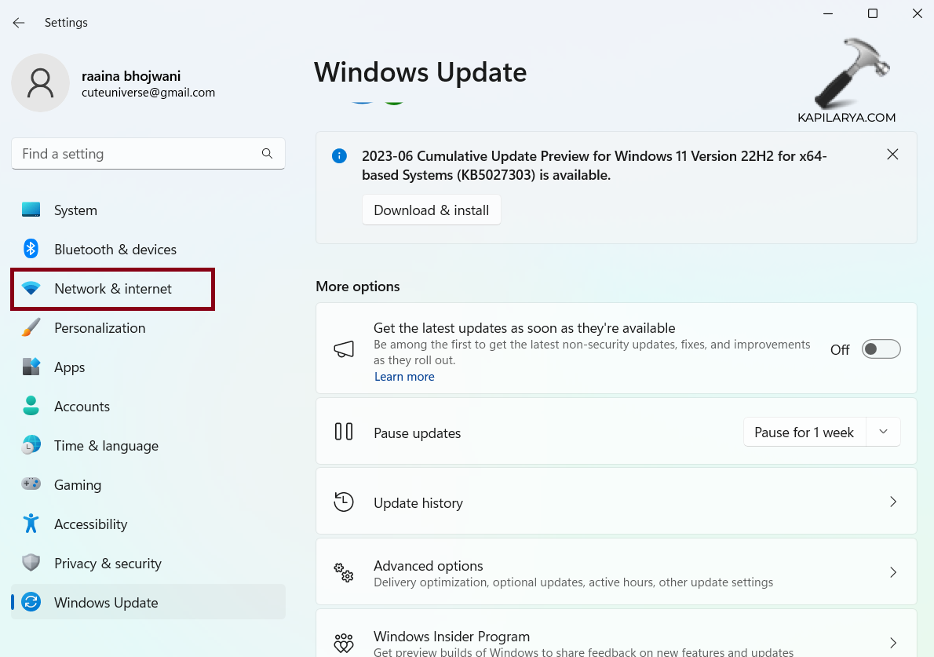Open the Pause for 1 week dropdown arrow
Image resolution: width=934 pixels, height=657 pixels.
pyautogui.click(x=883, y=432)
